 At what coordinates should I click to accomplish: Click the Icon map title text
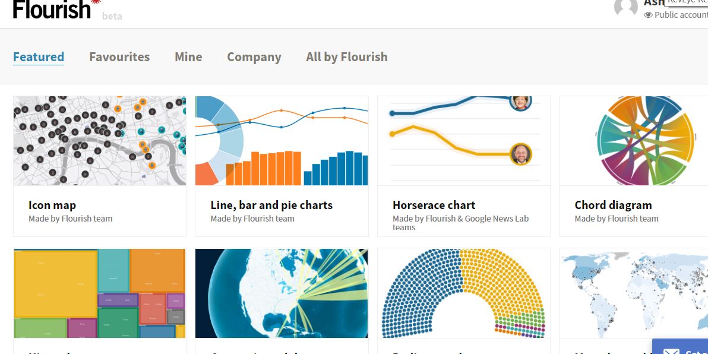coord(52,205)
